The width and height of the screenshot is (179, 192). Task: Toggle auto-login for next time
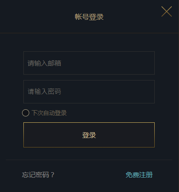[x=26, y=113]
